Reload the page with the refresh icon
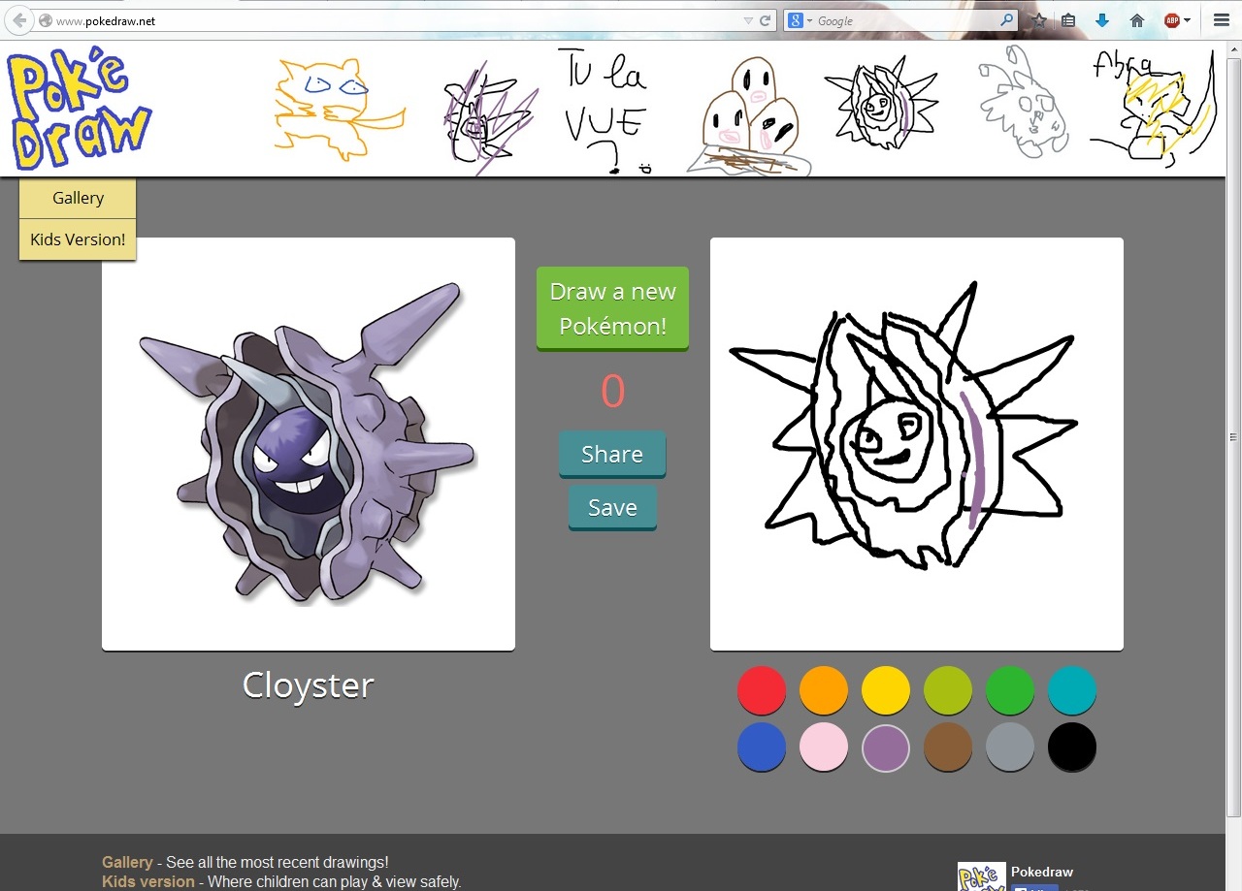The width and height of the screenshot is (1242, 891). 766,20
